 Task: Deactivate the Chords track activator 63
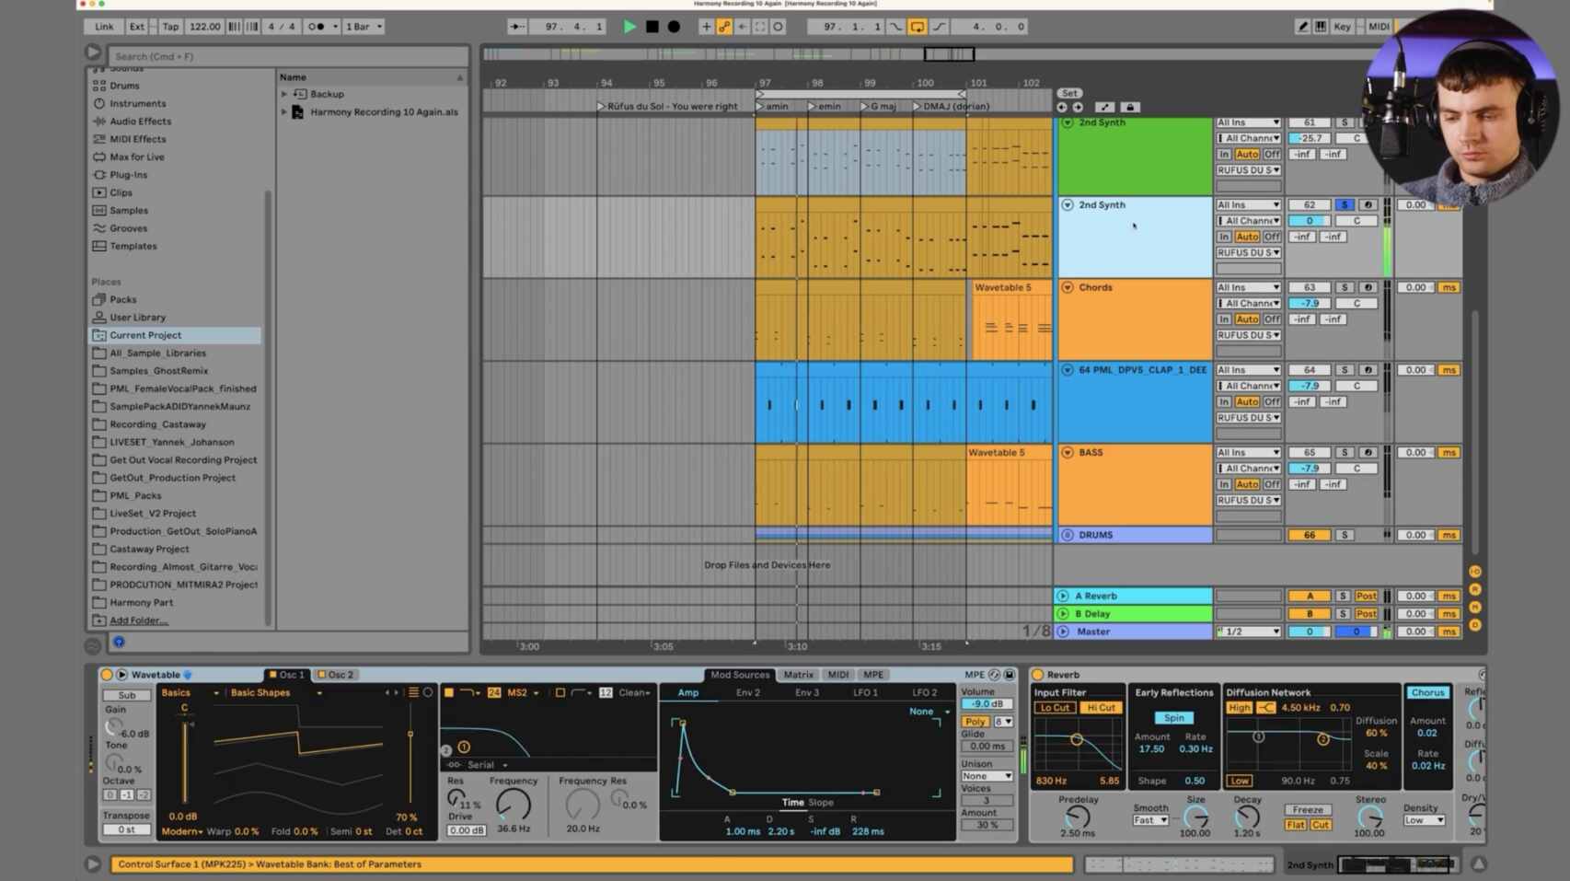click(1309, 288)
